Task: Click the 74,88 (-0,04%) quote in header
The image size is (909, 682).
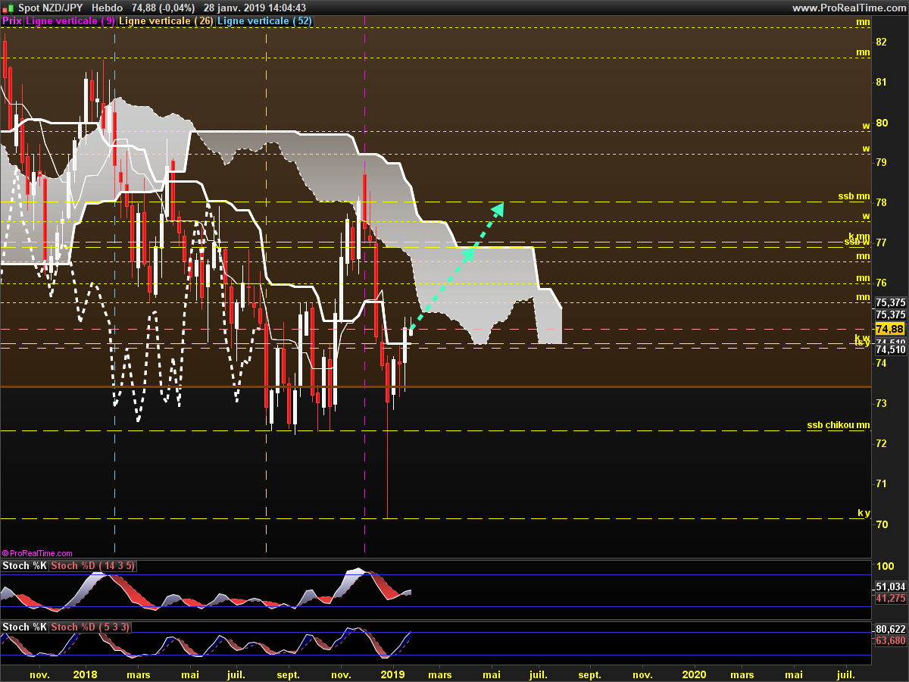Action: [163, 8]
